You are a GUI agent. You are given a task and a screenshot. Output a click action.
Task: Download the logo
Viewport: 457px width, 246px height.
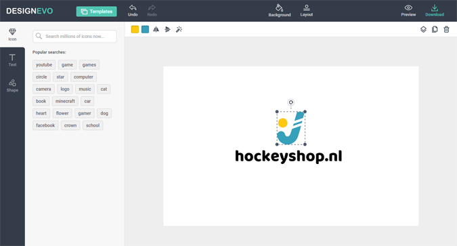click(435, 11)
